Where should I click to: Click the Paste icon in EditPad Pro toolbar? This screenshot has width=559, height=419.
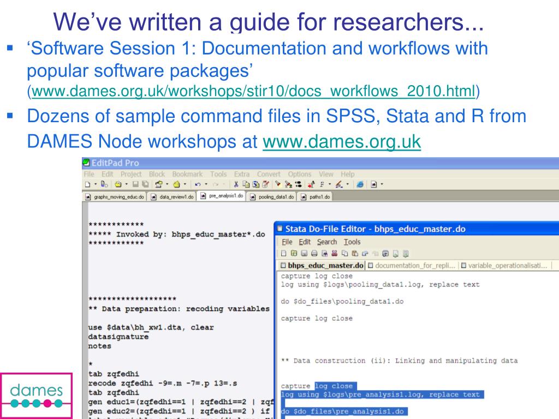click(255, 184)
